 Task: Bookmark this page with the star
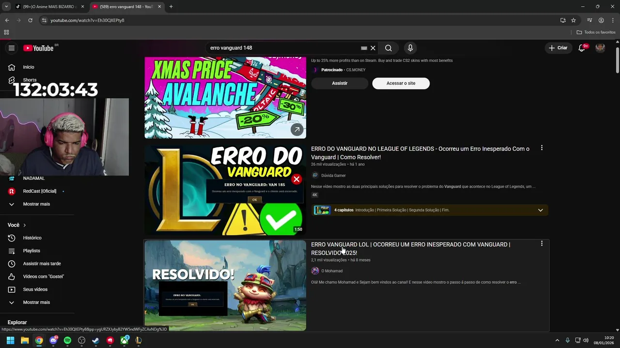tap(573, 20)
